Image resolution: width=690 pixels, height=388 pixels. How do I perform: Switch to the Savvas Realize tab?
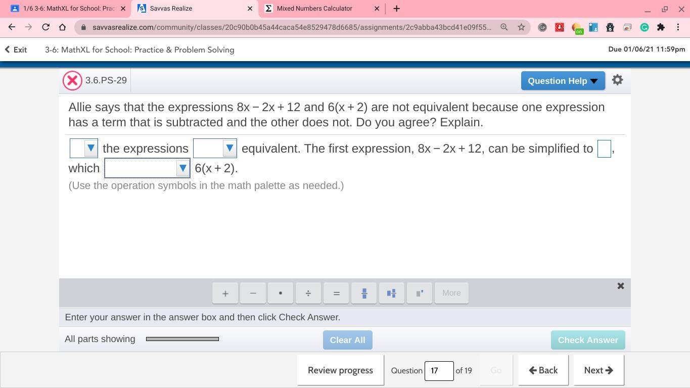pos(195,9)
